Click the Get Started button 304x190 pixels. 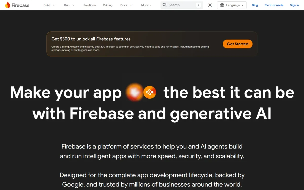[238, 44]
